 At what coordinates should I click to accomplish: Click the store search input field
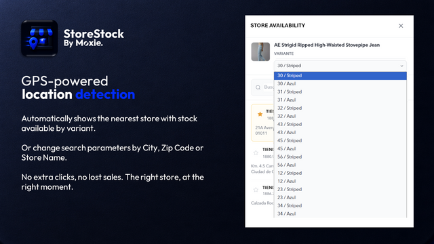(262, 87)
